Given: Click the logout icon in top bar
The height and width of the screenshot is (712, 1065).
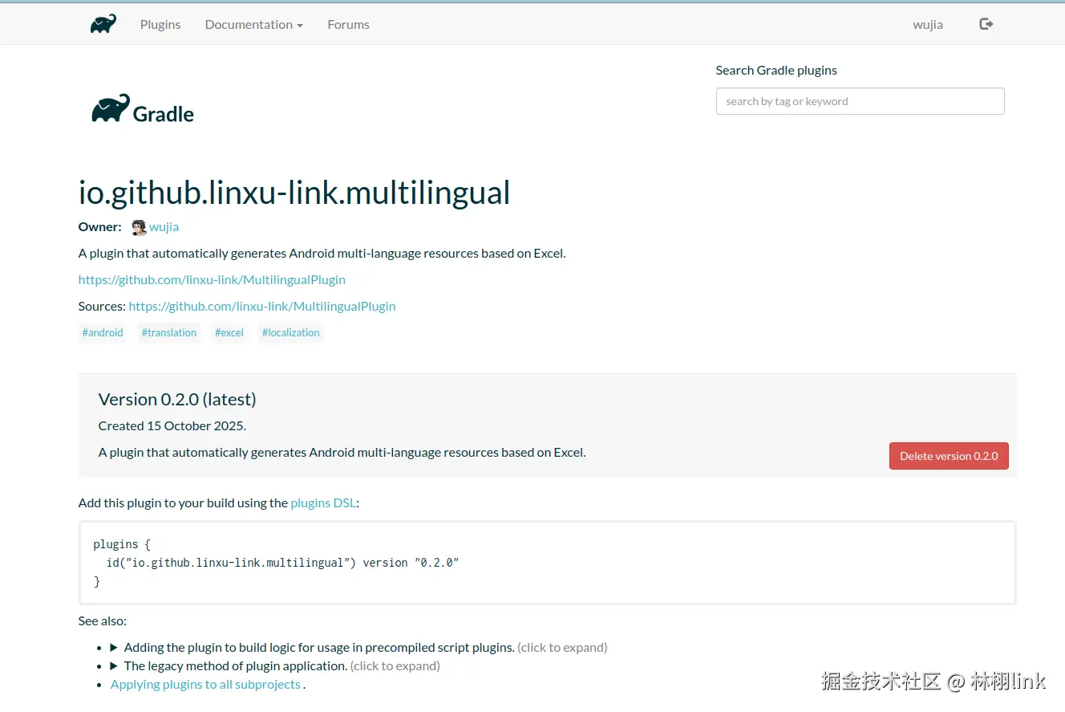Looking at the screenshot, I should tap(986, 24).
